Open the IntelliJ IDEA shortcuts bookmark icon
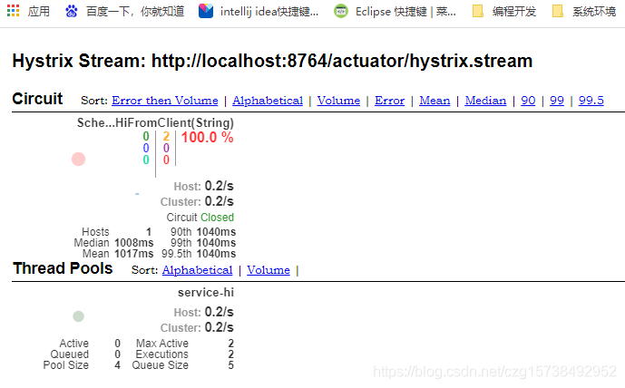625x388 pixels. click(x=206, y=11)
